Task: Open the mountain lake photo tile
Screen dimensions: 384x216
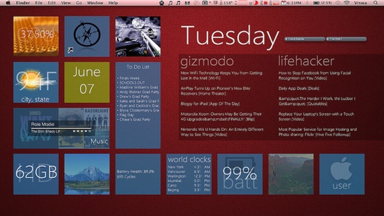Action: pyautogui.click(x=87, y=174)
